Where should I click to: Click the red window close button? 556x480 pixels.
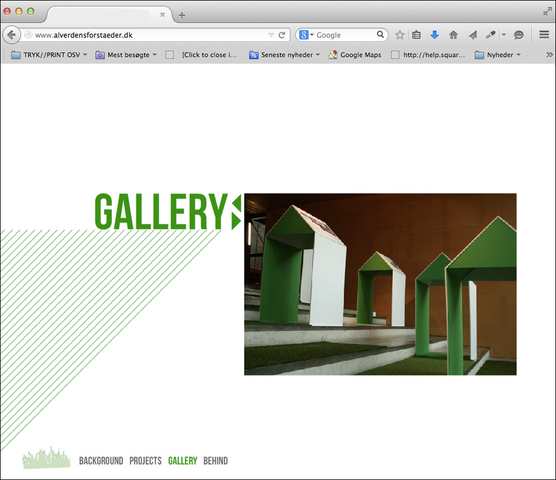6,11
